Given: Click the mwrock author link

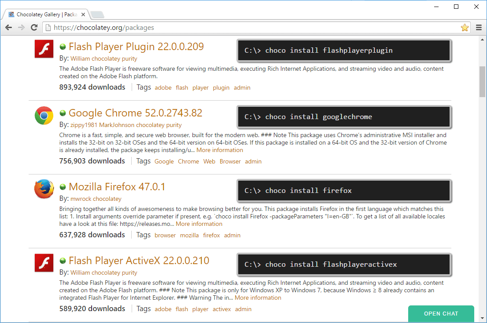Looking at the screenshot, I should 81,199.
